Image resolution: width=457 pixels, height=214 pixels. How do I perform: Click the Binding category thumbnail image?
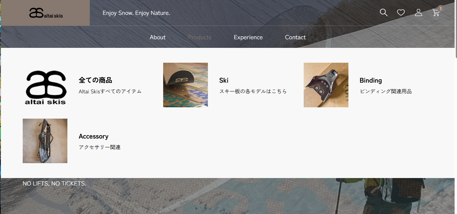click(x=326, y=85)
